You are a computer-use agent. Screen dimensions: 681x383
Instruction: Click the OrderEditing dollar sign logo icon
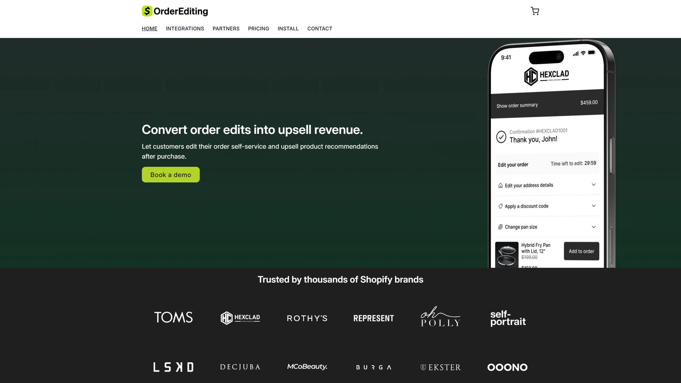(147, 11)
